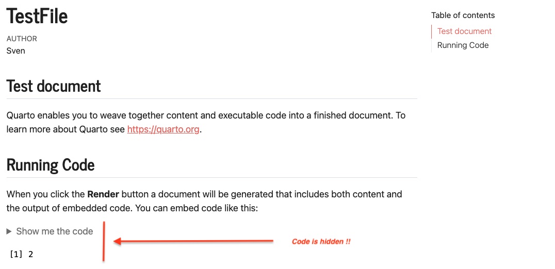Screen dimensions: 555x269
Task: Click the Table of contents heading
Action: [x=463, y=15]
